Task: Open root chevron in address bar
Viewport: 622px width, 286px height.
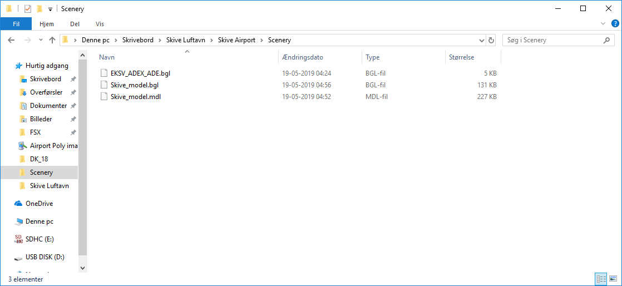Action: point(75,40)
